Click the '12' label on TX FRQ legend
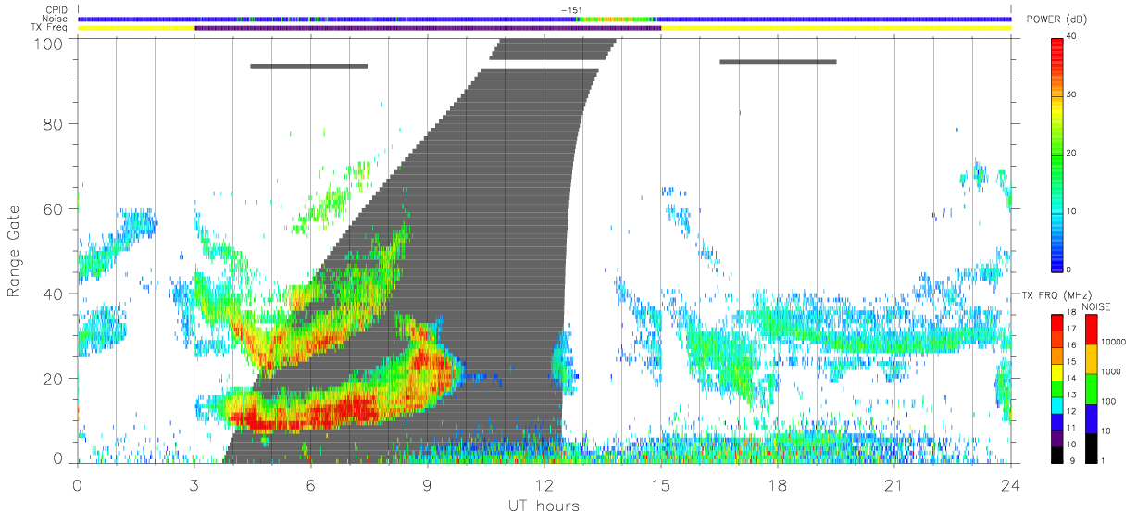Screen dimensions: 1137x525 pyautogui.click(x=1071, y=411)
